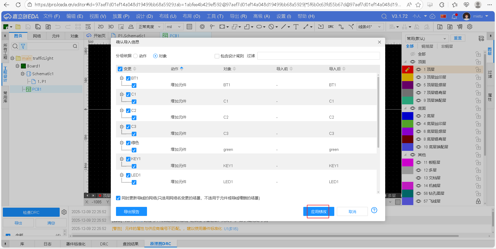Open the mil unit dropdown

(x=174, y=27)
